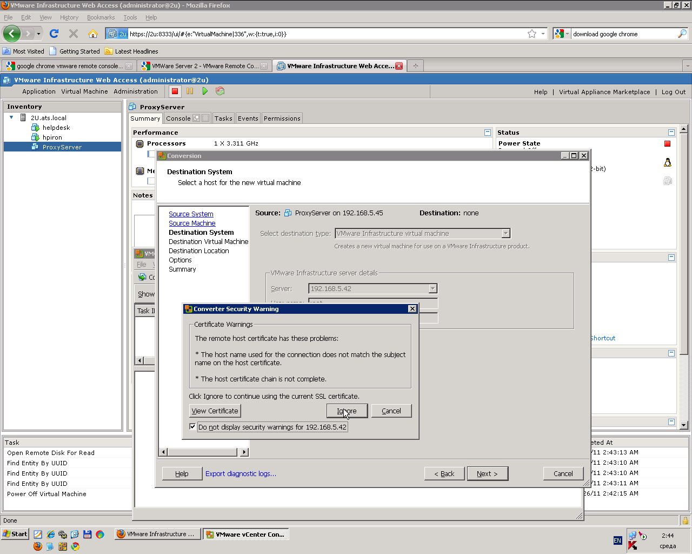Launch Google Chrome from Quick Launch
Screen dimensions: 692x554
[x=75, y=546]
